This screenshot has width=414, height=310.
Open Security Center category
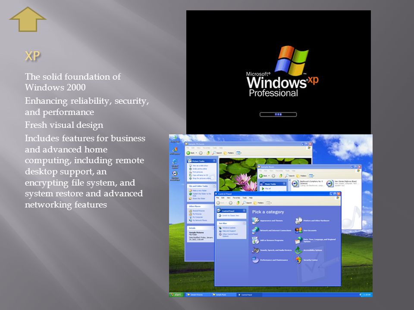point(306,260)
